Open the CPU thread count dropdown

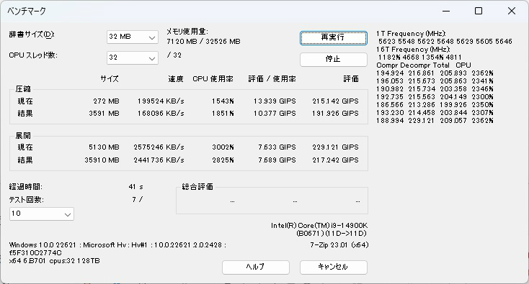(133, 58)
